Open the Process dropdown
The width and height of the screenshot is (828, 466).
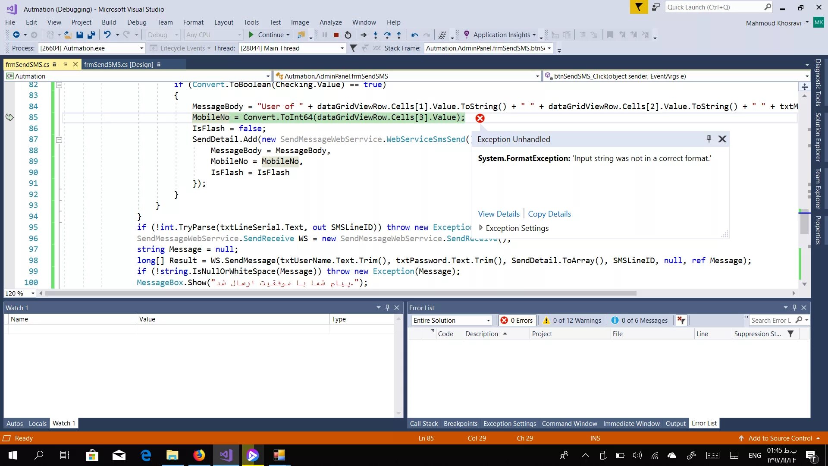[141, 48]
